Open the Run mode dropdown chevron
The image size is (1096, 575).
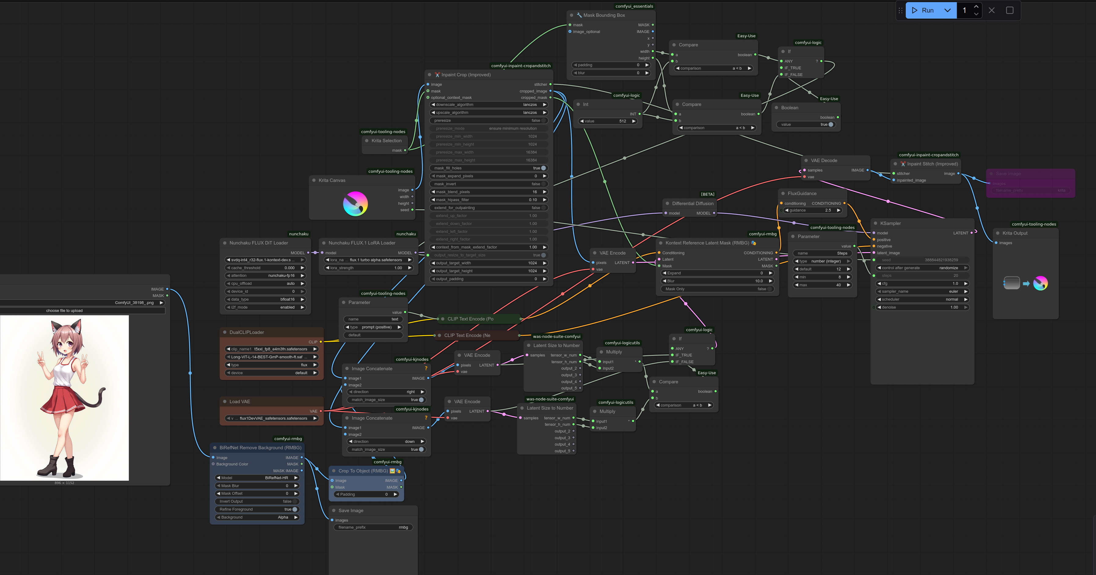point(948,11)
